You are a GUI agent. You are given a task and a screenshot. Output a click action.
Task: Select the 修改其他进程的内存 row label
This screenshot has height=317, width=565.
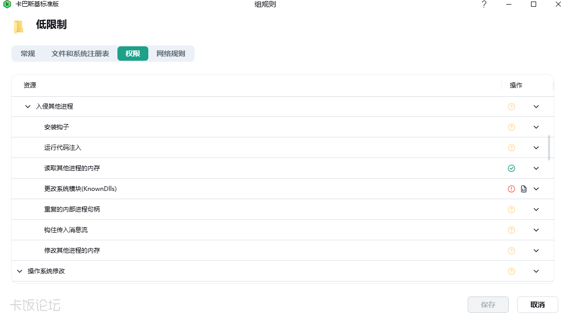(72, 250)
